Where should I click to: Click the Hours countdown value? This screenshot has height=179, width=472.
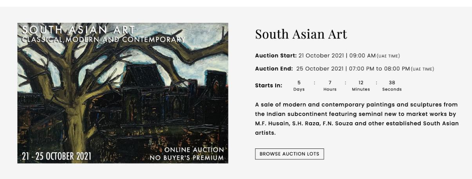tap(330, 83)
